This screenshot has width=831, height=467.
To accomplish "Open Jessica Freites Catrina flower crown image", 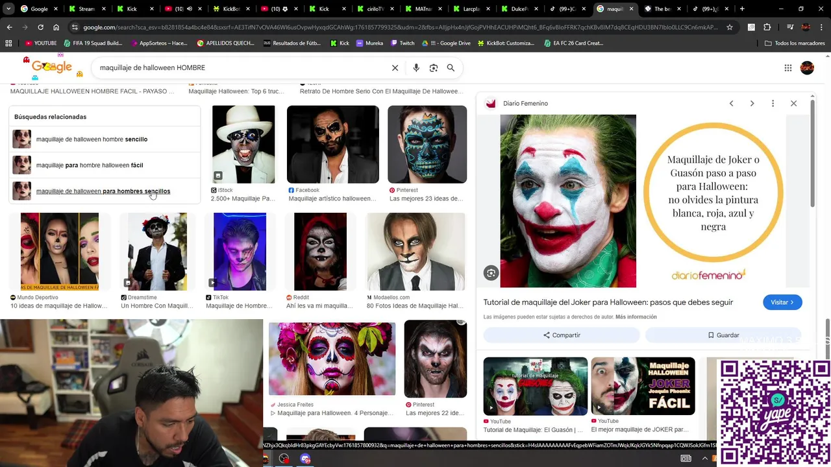I will [332, 359].
